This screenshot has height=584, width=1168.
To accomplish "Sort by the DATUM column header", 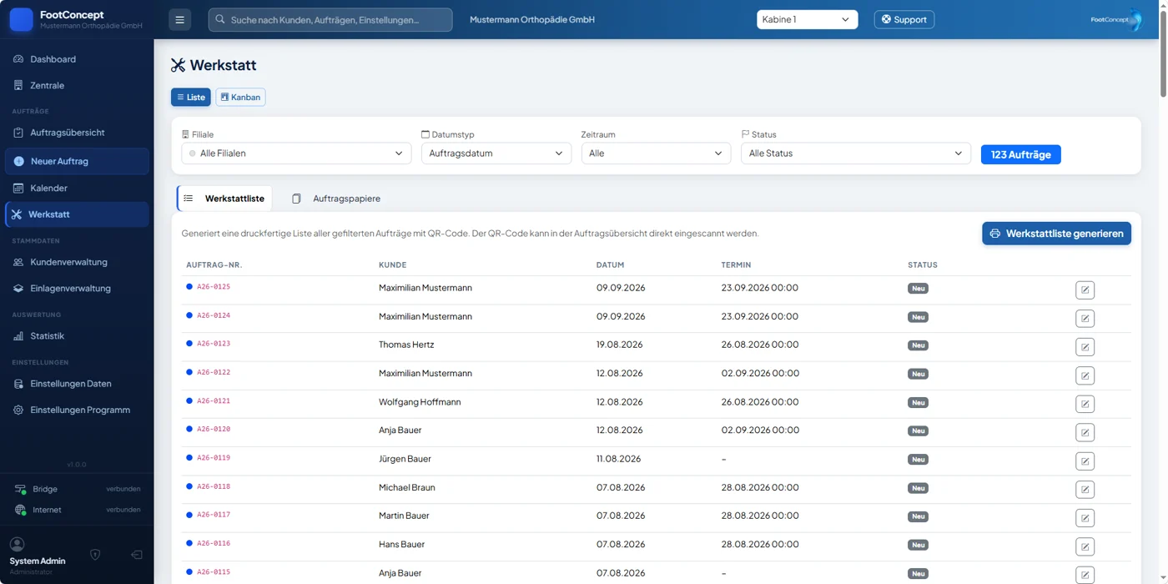I will [611, 265].
